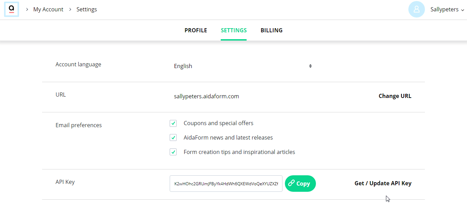The width and height of the screenshot is (467, 221).
Task: Click the Settings breadcrumb link
Action: pyautogui.click(x=87, y=9)
